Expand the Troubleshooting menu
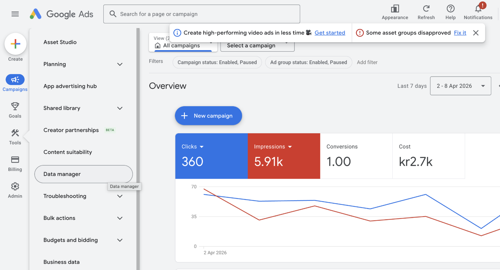Viewport: 500px width, 270px height. pyautogui.click(x=120, y=196)
